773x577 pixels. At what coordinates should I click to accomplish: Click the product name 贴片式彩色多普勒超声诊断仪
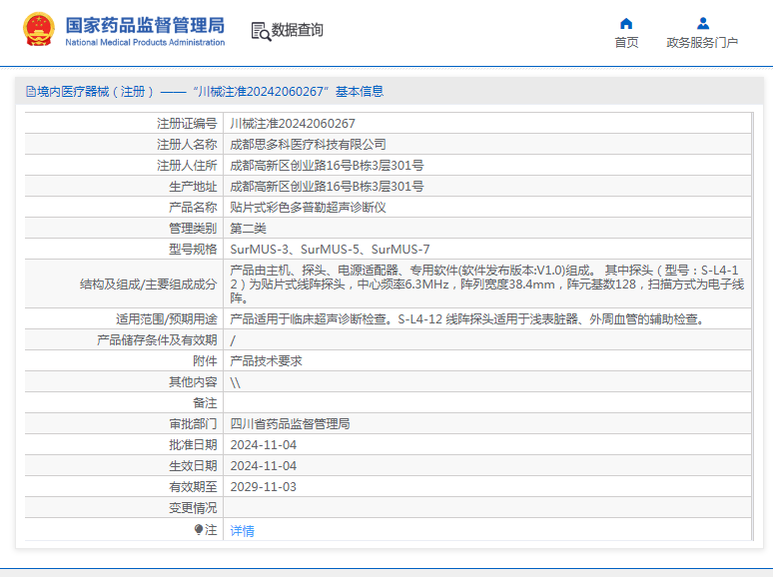(308, 208)
